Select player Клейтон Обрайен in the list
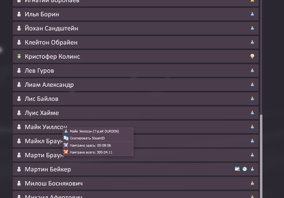 pyautogui.click(x=136, y=42)
